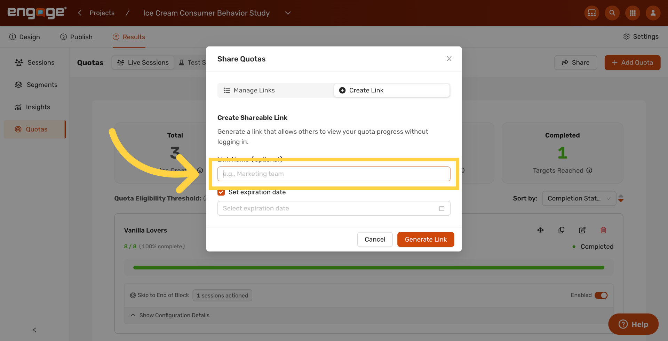
Task: Click the Add Quota button
Action: coord(633,63)
